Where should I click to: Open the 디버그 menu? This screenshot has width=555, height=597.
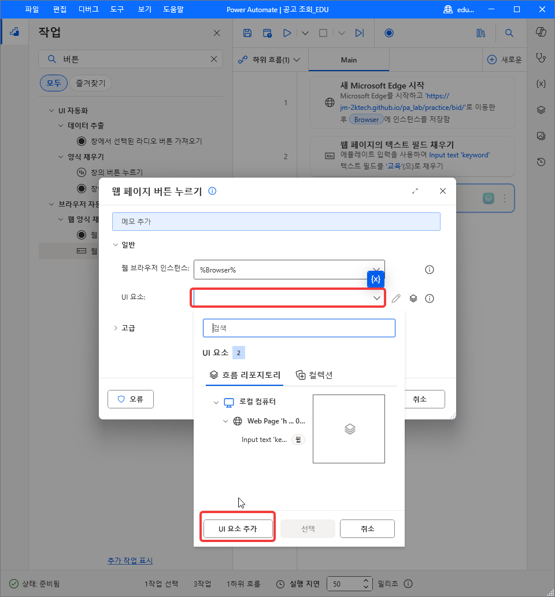88,9
